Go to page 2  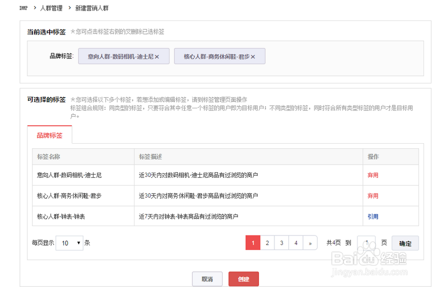click(x=267, y=243)
